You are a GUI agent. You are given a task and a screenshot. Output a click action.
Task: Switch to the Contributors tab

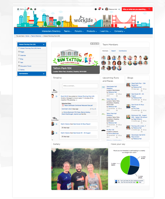pos(123,51)
